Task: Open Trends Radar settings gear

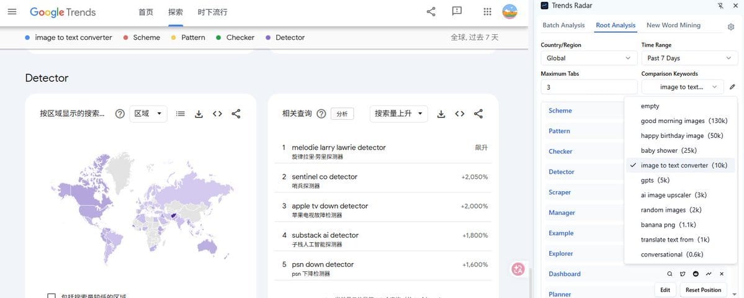Action: click(x=731, y=27)
